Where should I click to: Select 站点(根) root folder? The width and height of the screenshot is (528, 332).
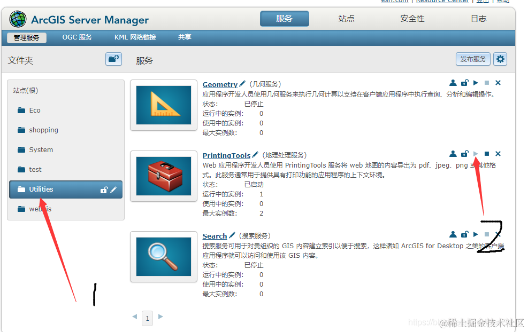point(26,90)
